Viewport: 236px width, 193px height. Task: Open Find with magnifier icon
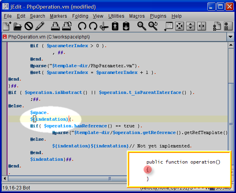tap(142, 26)
